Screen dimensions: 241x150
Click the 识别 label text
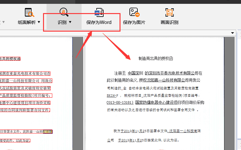pos(62,22)
